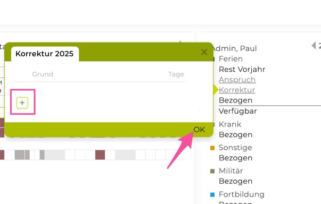
Task: Select the Militär category label
Action: click(231, 171)
